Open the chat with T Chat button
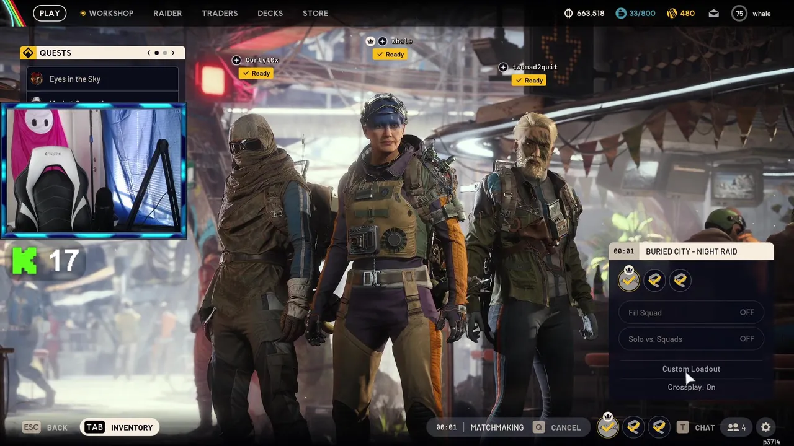794x446 pixels. (x=696, y=427)
